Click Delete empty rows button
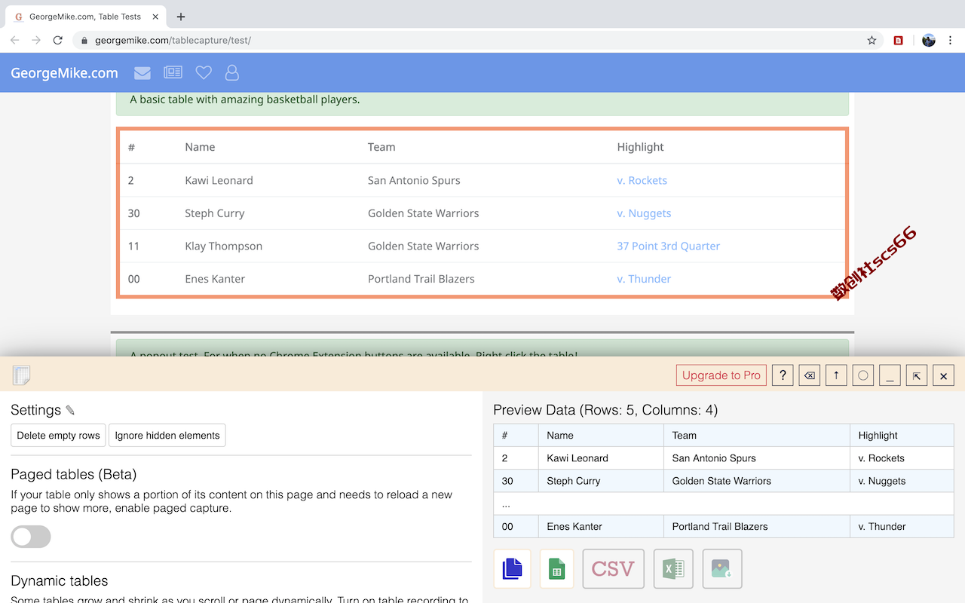Image resolution: width=965 pixels, height=603 pixels. coord(58,436)
